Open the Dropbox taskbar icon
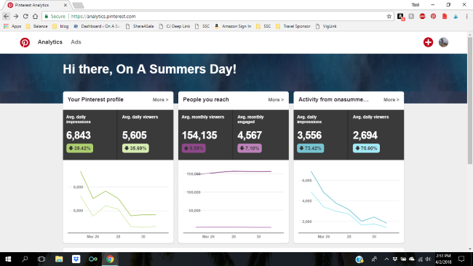The width and height of the screenshot is (473, 266). [76, 259]
